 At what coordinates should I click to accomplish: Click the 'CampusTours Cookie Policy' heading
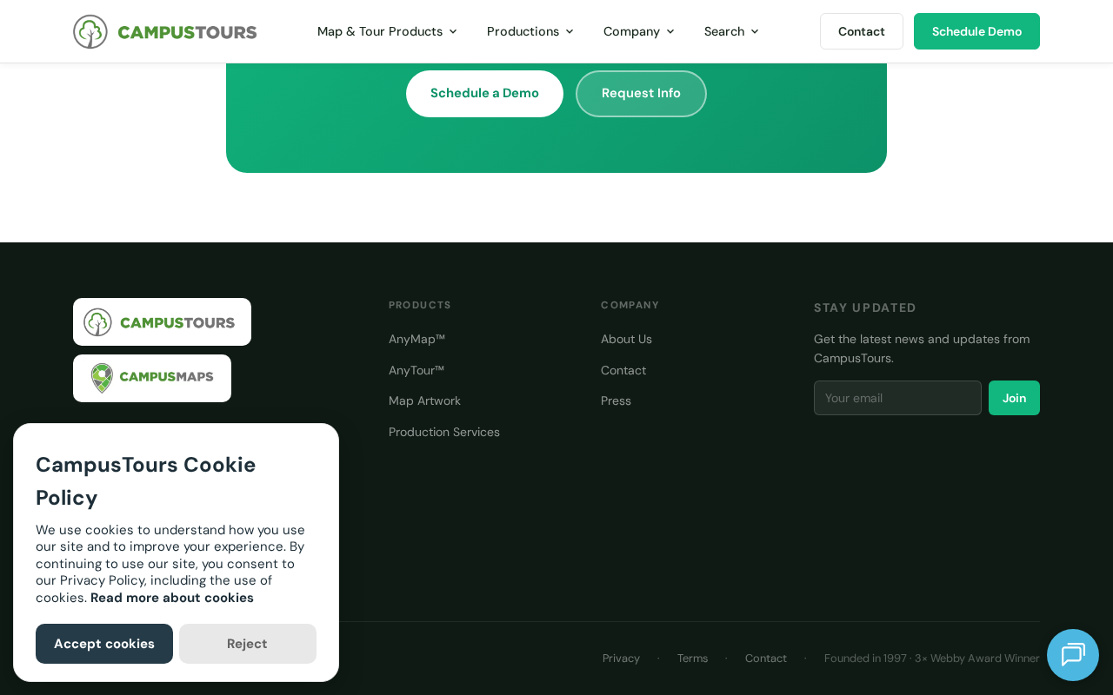click(x=146, y=481)
